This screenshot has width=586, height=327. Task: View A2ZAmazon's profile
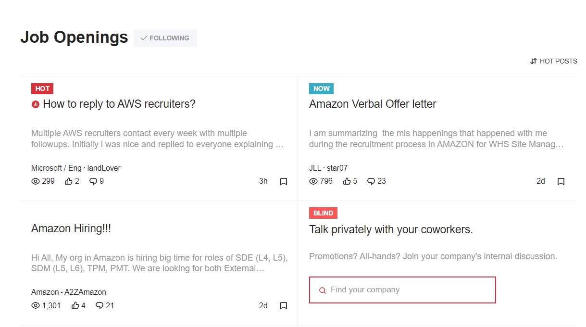point(86,292)
